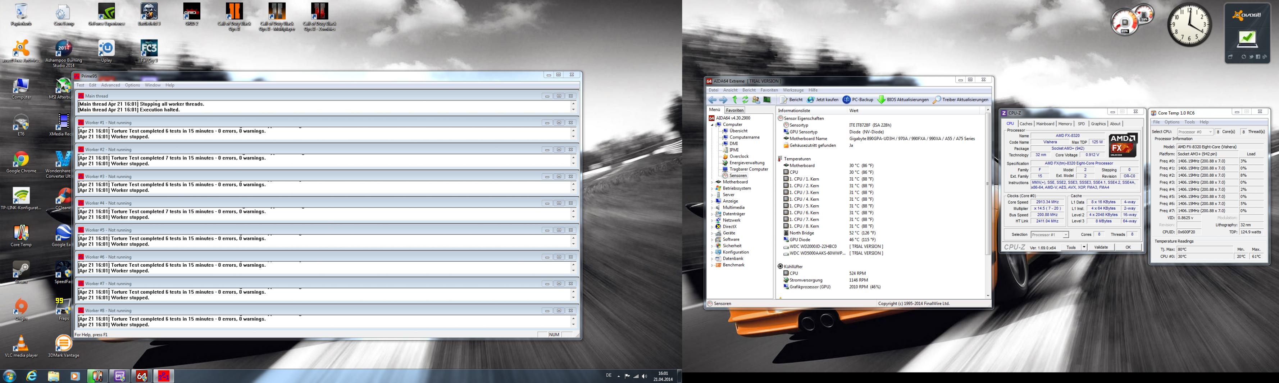1279x383 pixels.
Task: Launch the GeForce Experience desktop shortcut
Action: pyautogui.click(x=106, y=15)
